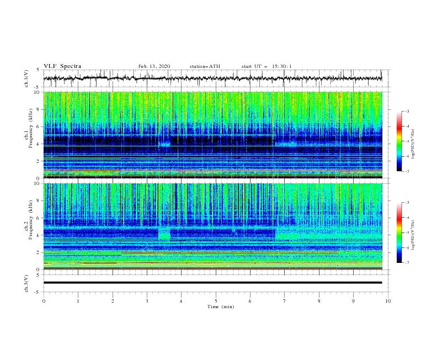This screenshot has width=437, height=338.
Task: Click the ch.2 PSD color scale bar
Action: [399, 233]
